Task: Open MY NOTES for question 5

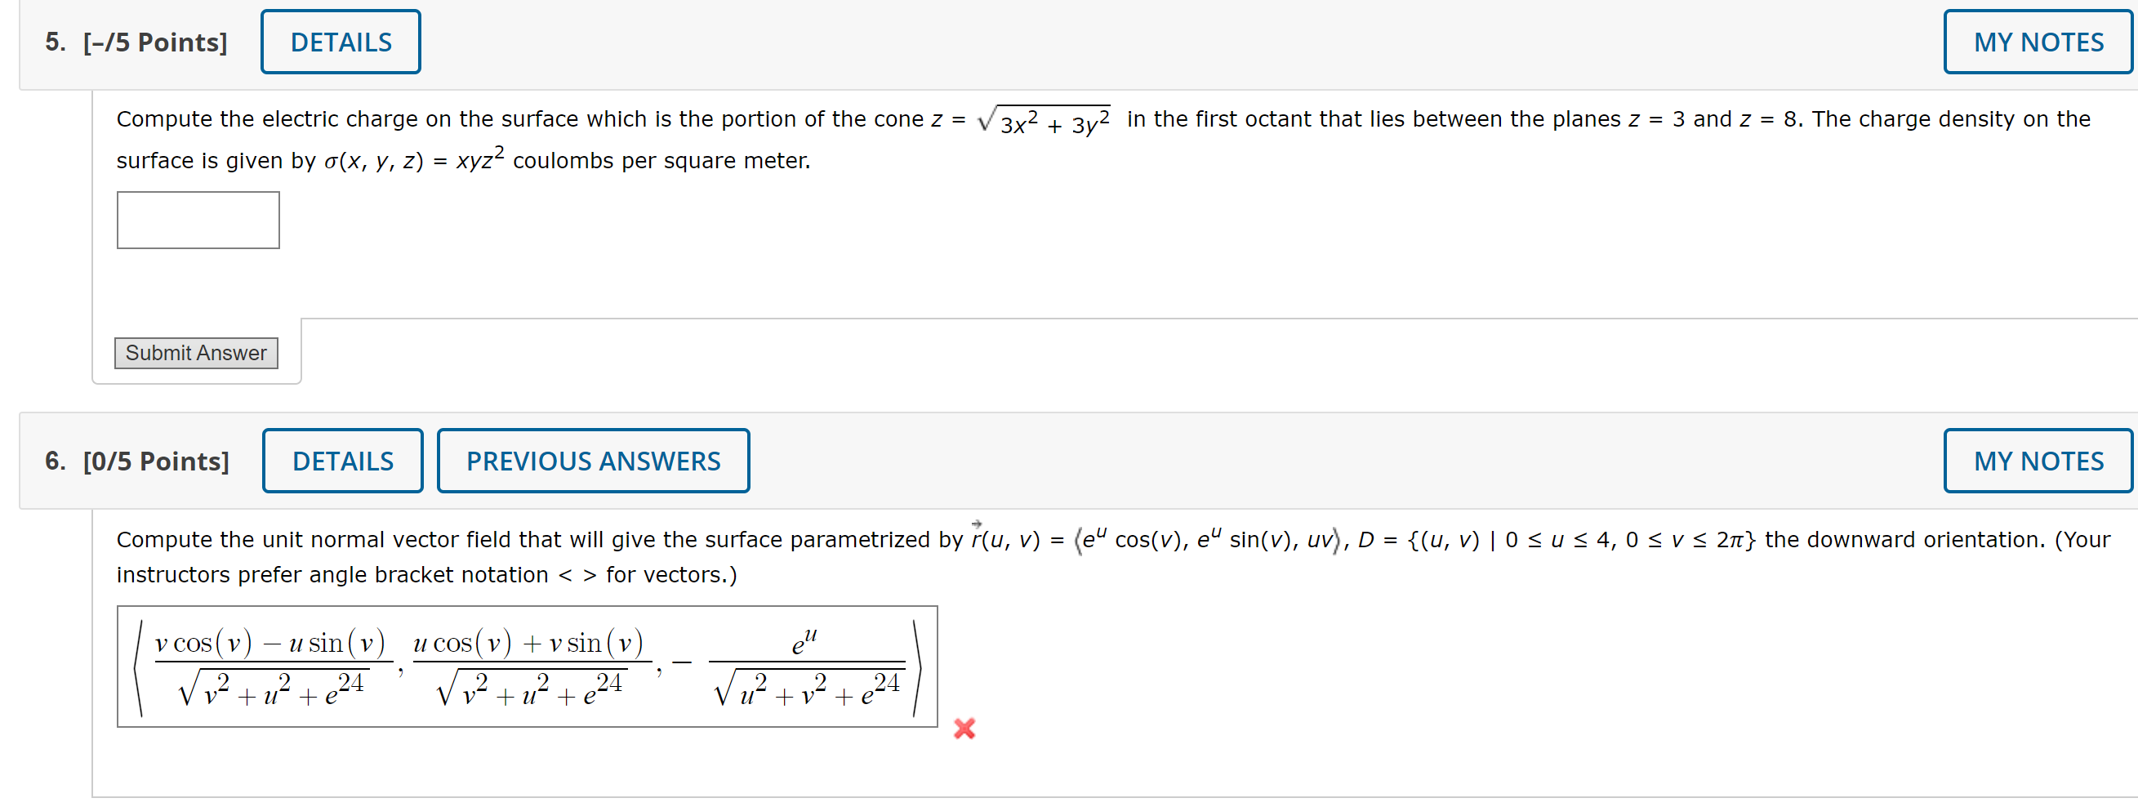Action: coord(2038,41)
